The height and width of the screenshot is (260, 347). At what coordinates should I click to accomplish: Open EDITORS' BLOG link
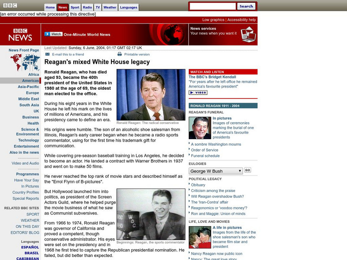[x=25, y=233]
